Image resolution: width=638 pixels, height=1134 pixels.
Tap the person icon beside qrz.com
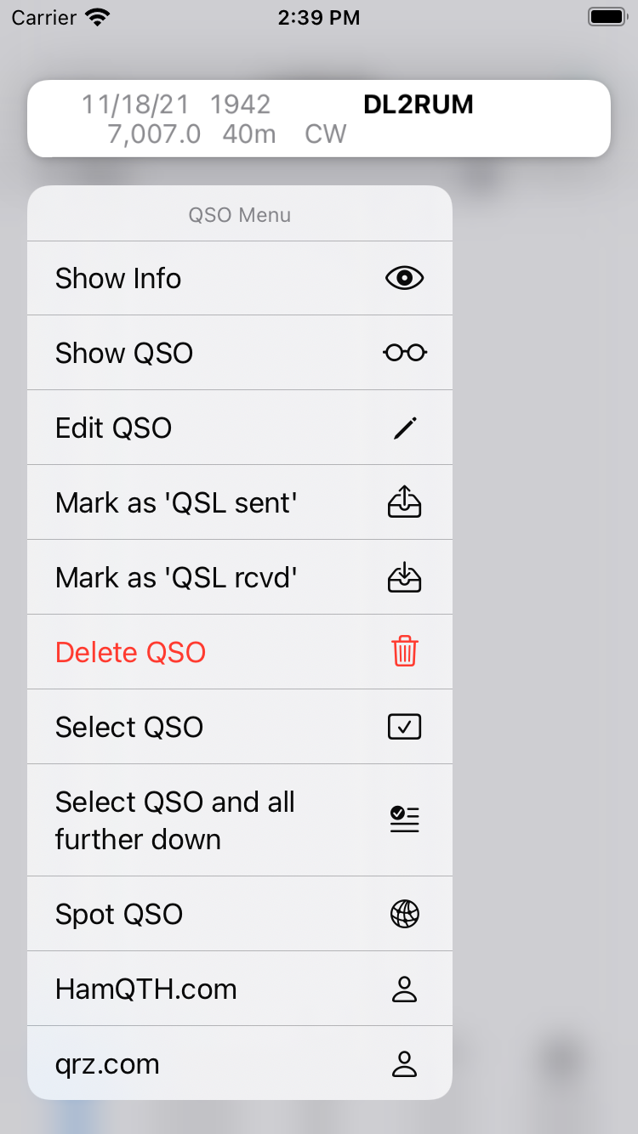point(404,1063)
